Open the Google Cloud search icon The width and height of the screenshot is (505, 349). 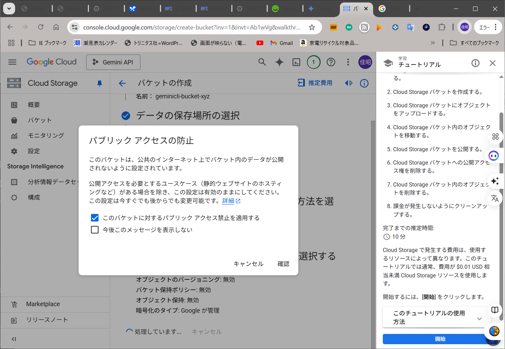(262, 62)
